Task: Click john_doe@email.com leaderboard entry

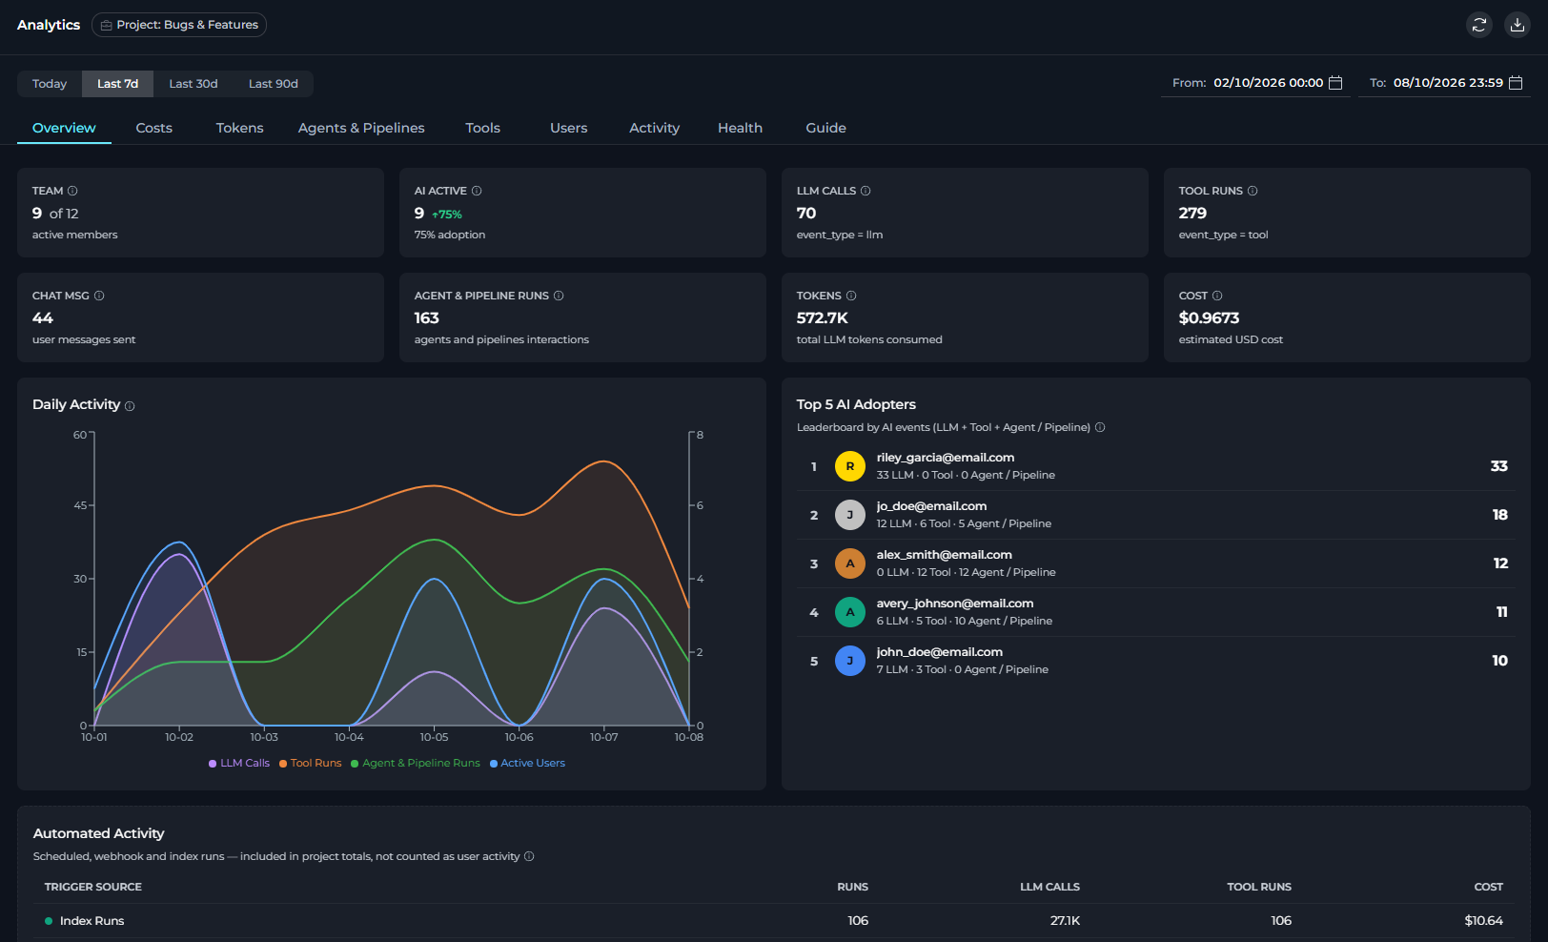Action: (x=1156, y=661)
